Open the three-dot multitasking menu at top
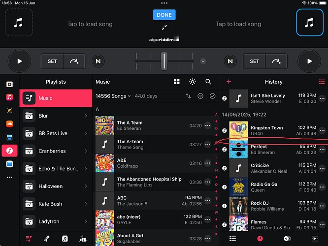This screenshot has height=246, width=328. [x=164, y=3]
